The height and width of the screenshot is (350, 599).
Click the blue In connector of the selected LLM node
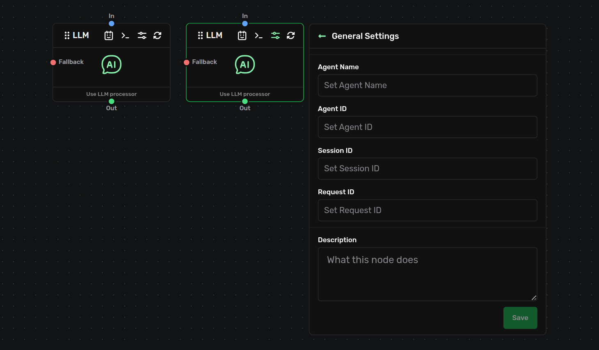(x=245, y=24)
